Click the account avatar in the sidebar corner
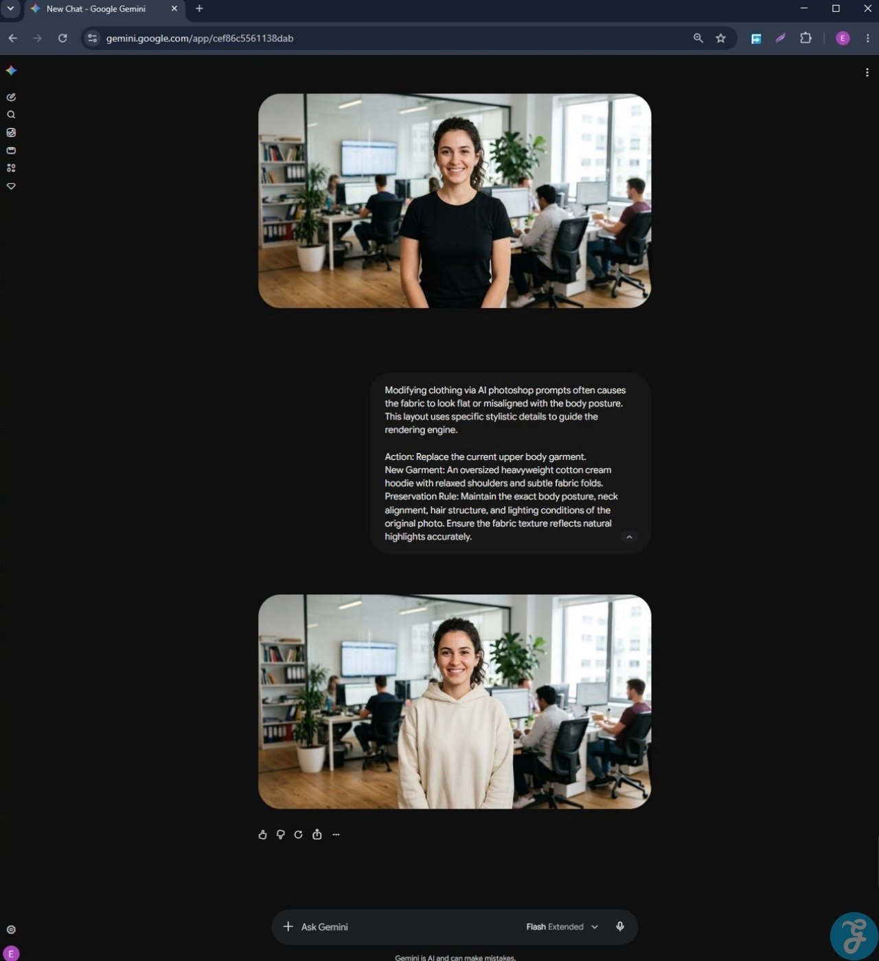This screenshot has height=961, width=879. pyautogui.click(x=11, y=953)
